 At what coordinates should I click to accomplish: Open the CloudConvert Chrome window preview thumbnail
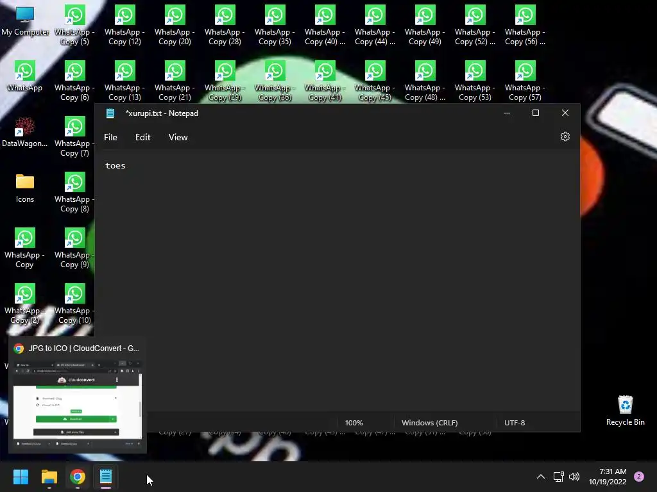tap(78, 403)
